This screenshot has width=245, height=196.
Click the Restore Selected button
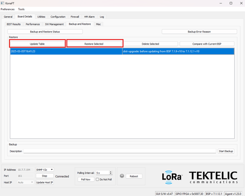tap(94, 44)
